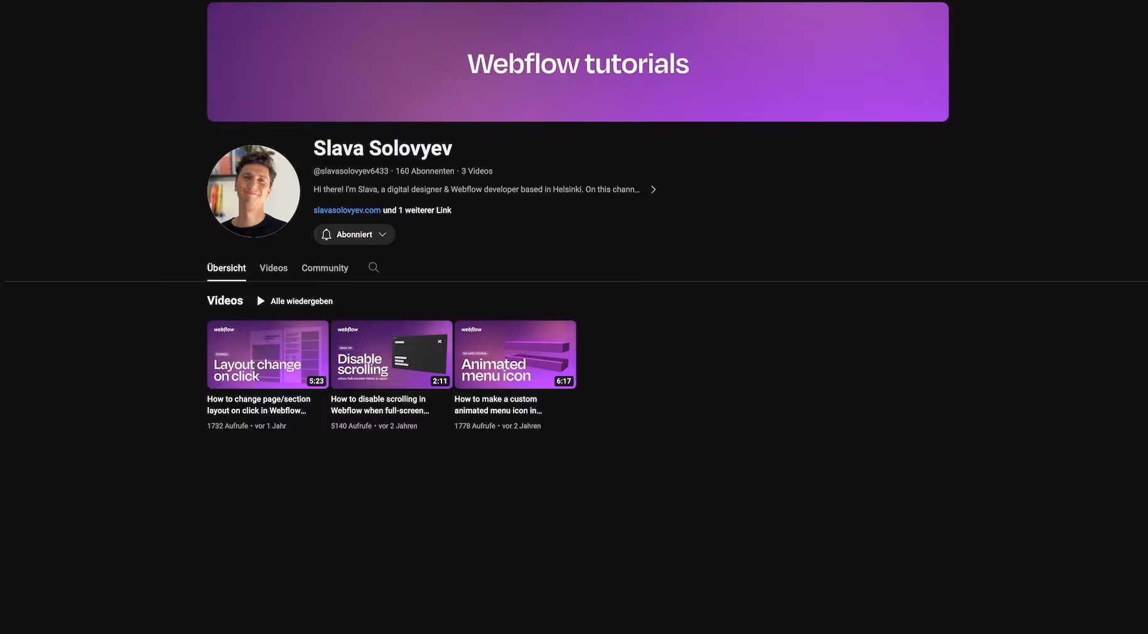Viewport: 1148px width, 634px height.
Task: Open the slavasolovyev.com link
Action: point(347,210)
